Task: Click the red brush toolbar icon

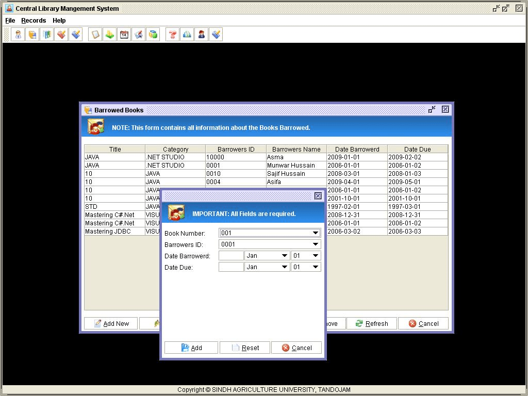Action: pyautogui.click(x=61, y=35)
